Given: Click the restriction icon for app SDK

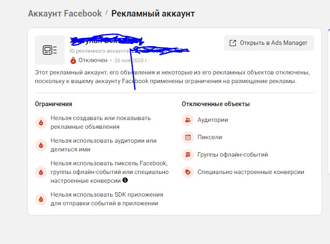Looking at the screenshot, I should (41, 199).
